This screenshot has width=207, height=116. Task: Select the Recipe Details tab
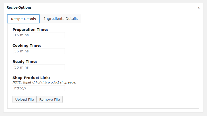23,19
